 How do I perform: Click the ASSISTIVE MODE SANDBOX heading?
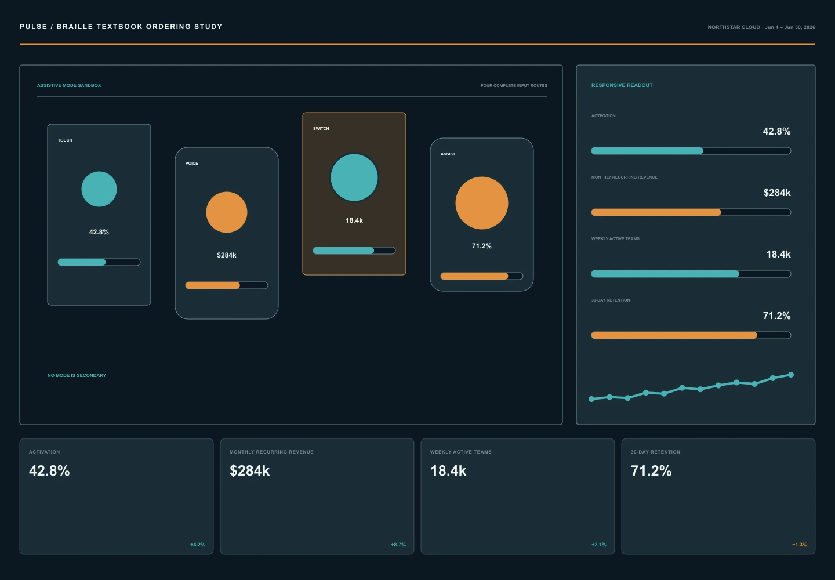[69, 85]
